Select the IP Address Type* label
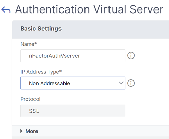 point(41,72)
